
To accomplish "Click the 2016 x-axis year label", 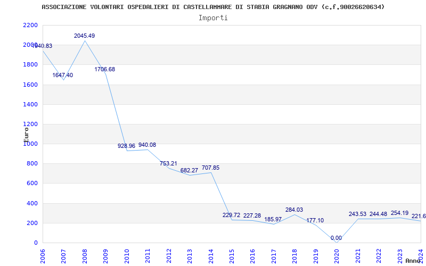I will click(252, 256).
